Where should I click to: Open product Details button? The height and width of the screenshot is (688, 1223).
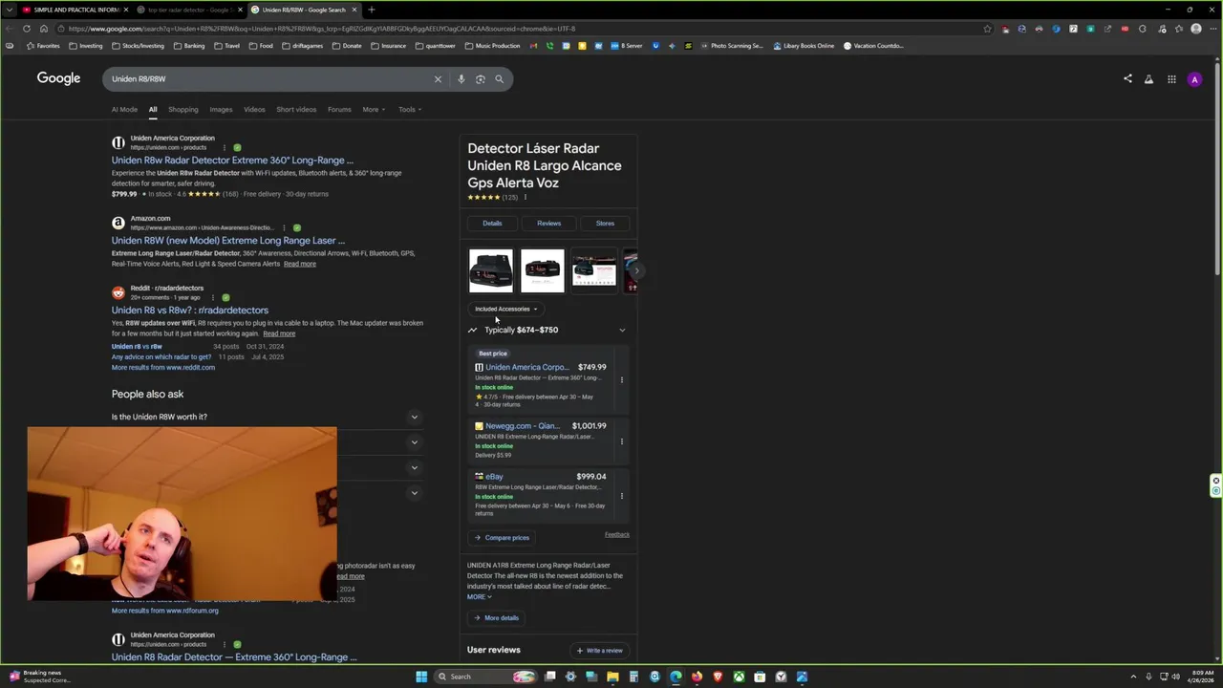coord(492,223)
